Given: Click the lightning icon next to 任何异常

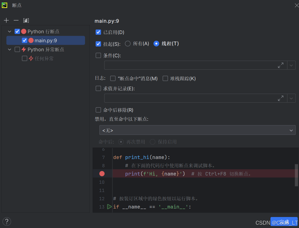Looking at the screenshot, I should 31,58.
